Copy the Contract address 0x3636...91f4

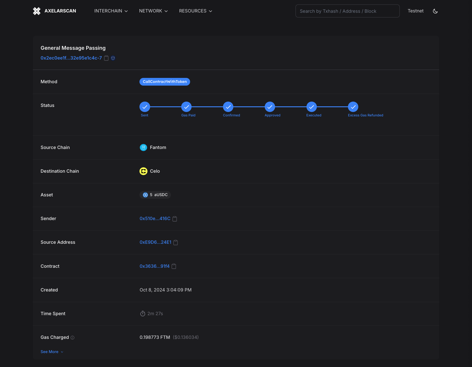174,266
